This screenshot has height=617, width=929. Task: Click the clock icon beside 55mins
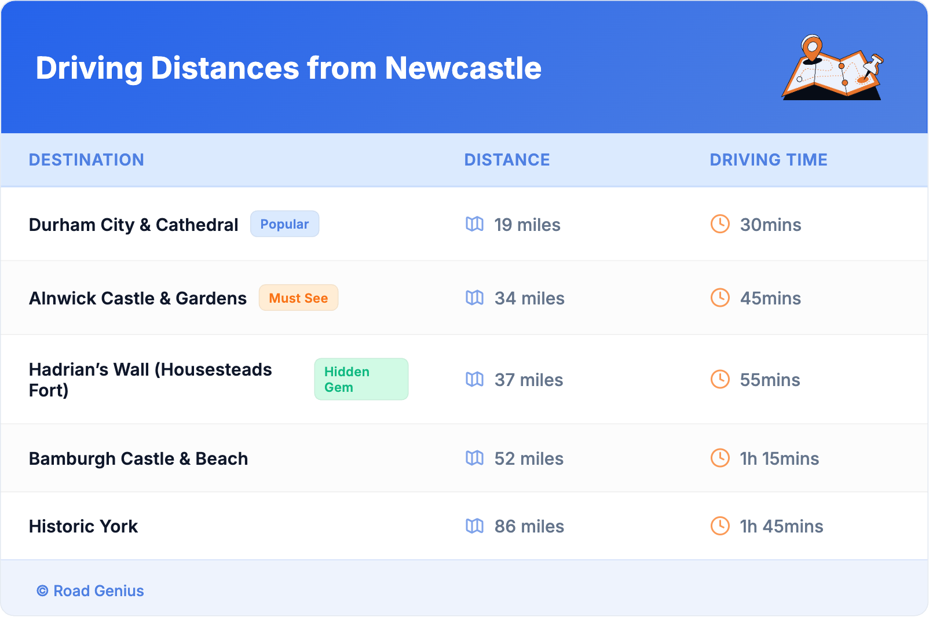(720, 379)
